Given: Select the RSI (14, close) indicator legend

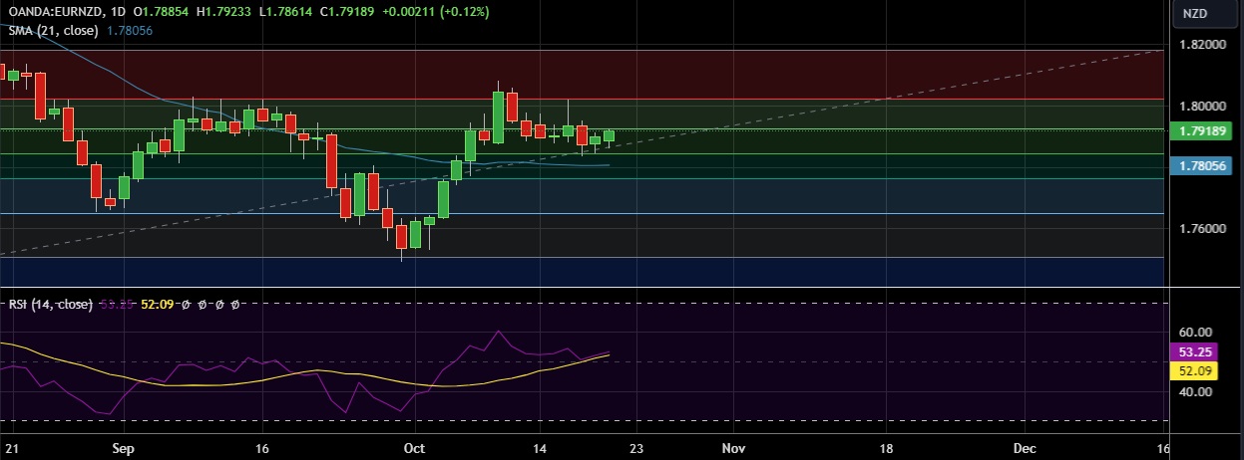Looking at the screenshot, I should [x=51, y=304].
